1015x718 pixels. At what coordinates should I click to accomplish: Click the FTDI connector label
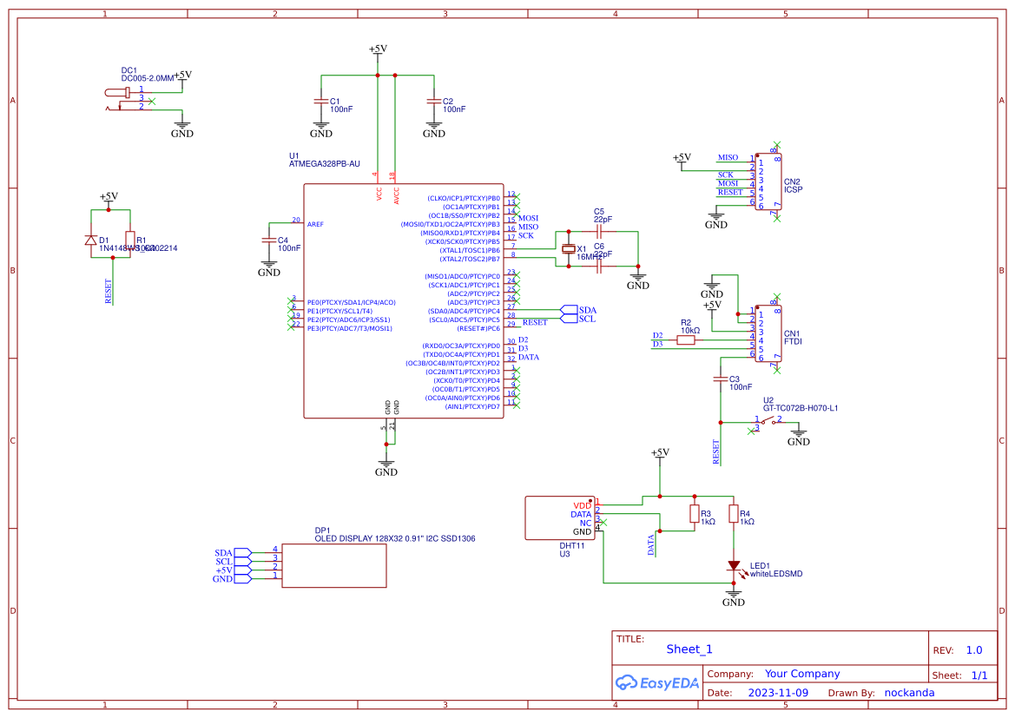(x=793, y=341)
